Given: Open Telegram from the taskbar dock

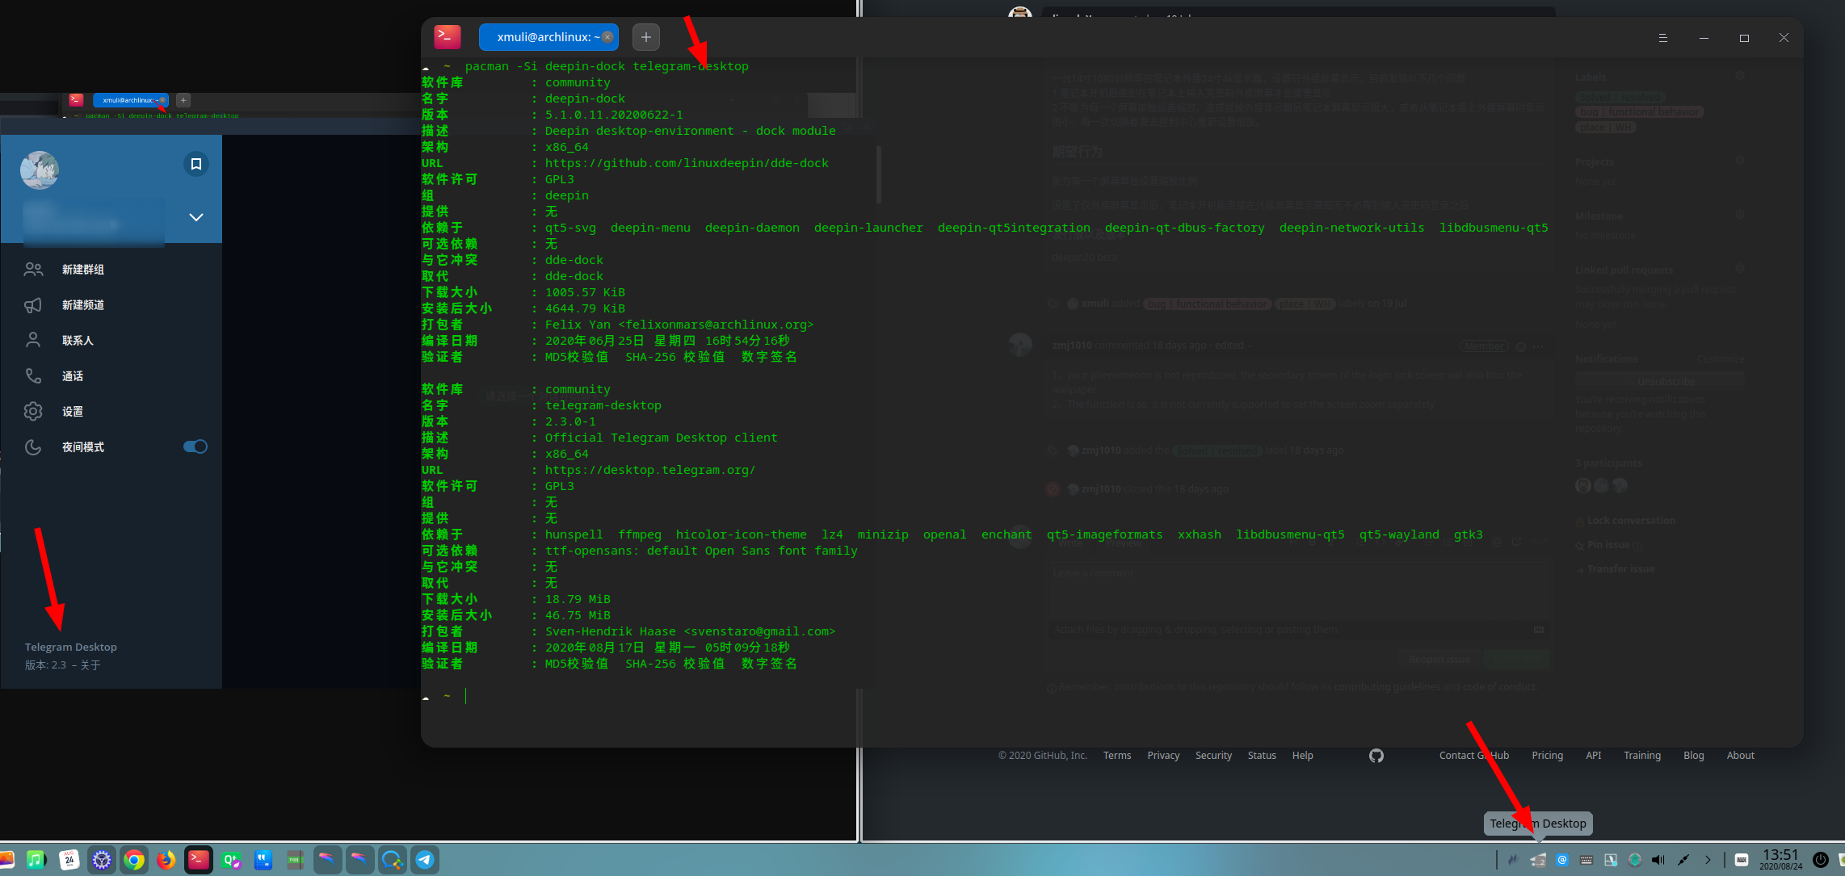Looking at the screenshot, I should [426, 860].
